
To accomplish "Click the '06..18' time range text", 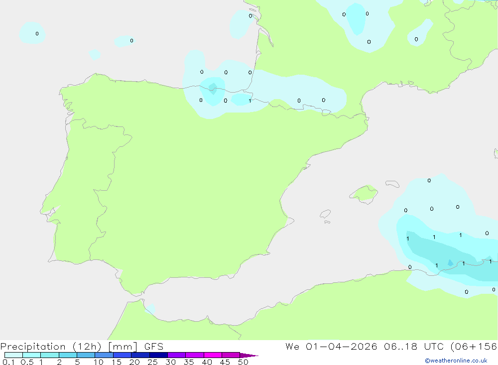I will [x=400, y=347].
